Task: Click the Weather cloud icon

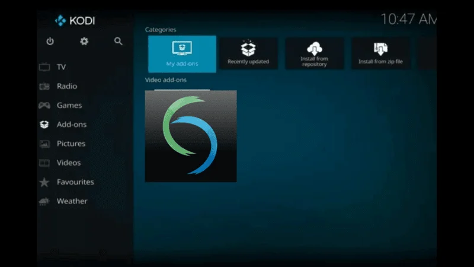Action: [x=44, y=201]
